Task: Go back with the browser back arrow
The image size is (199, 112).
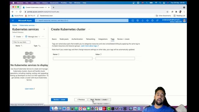Action: pyautogui.click(x=12, y=12)
